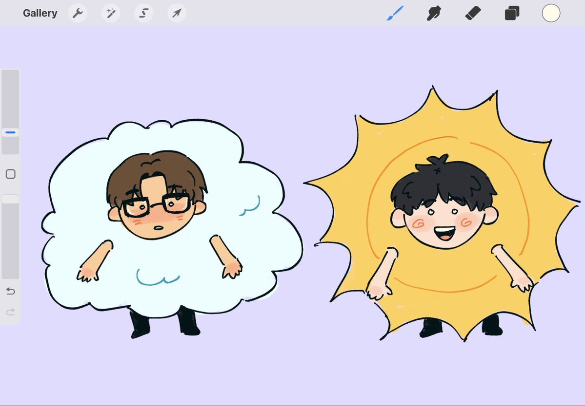The width and height of the screenshot is (585, 406).
Task: Open the Actions menu with the wrench icon
Action: point(78,13)
